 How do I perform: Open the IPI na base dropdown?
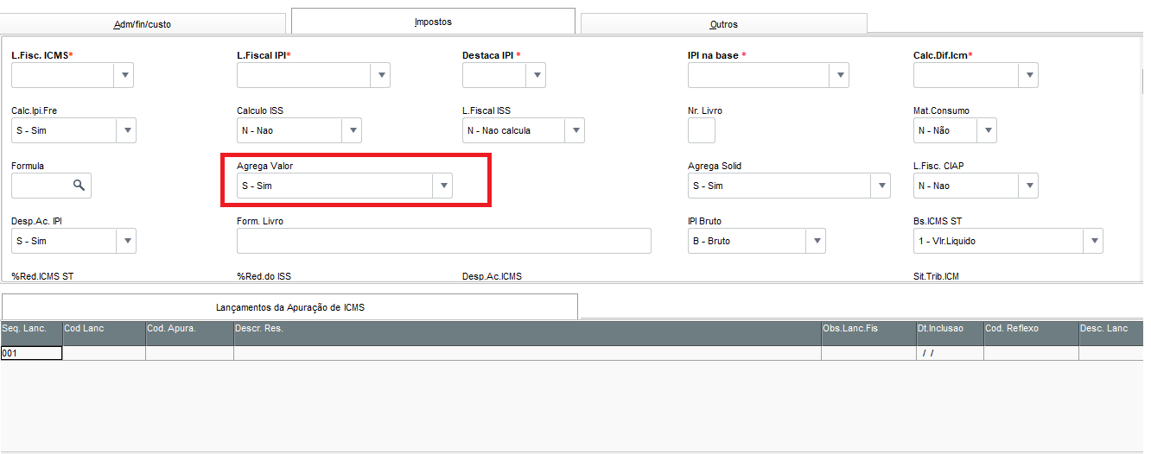coord(840,76)
